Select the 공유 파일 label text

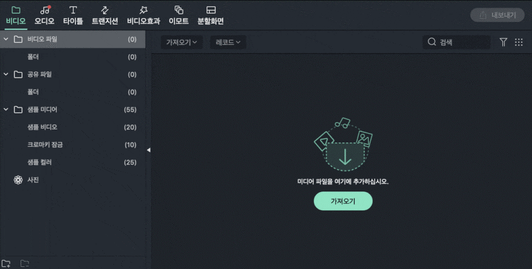tap(39, 74)
